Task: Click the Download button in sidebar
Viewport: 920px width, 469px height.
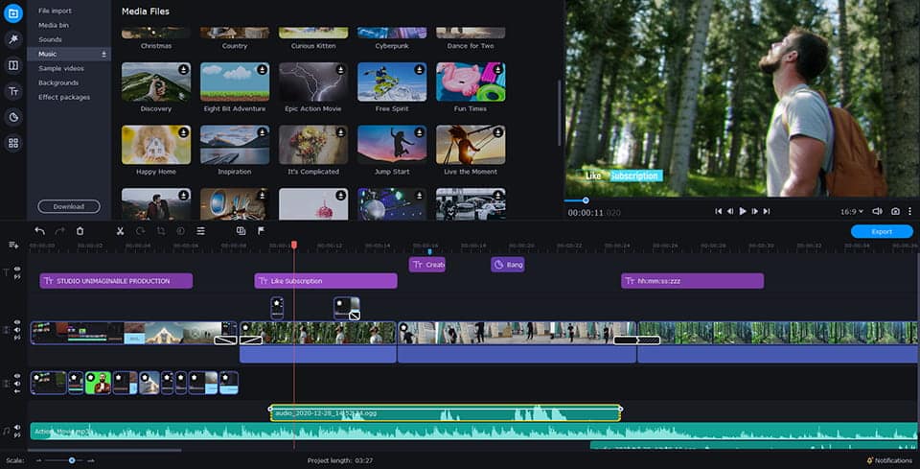Action: [69, 206]
